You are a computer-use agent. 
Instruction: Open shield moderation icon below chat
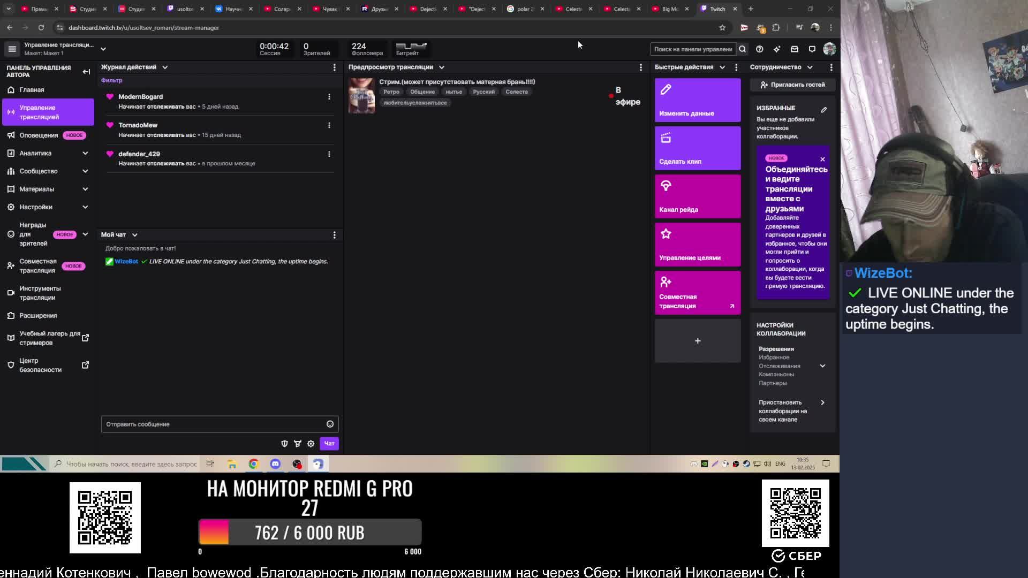284,444
